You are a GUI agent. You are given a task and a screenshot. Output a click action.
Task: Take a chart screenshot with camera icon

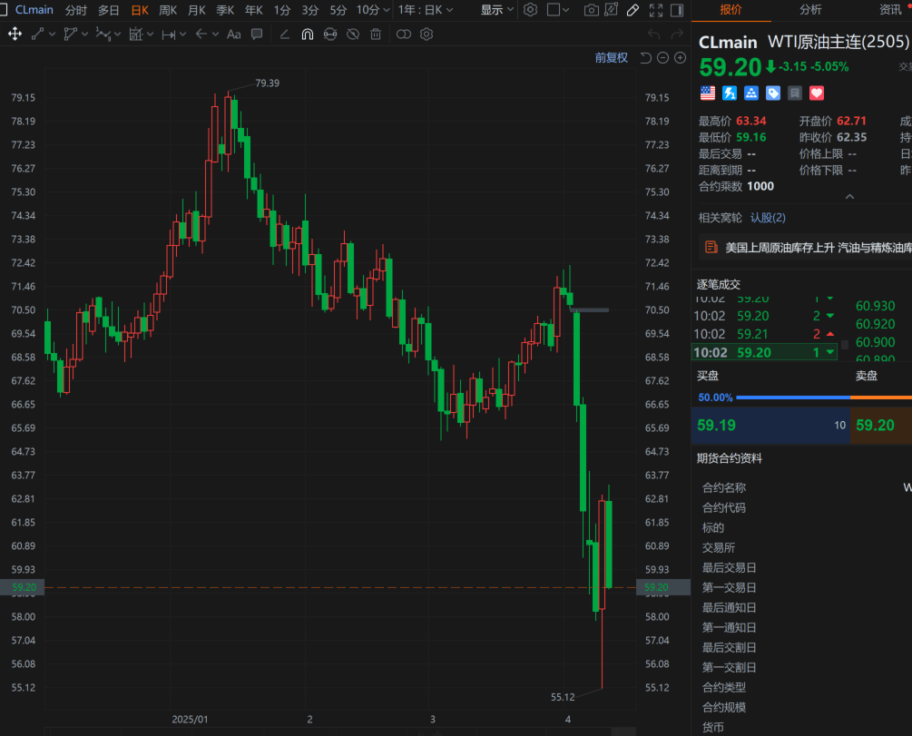point(591,10)
